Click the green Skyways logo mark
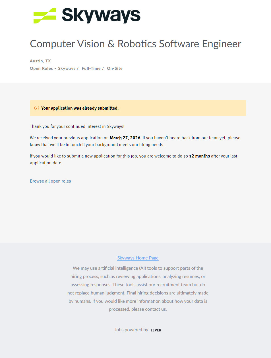The height and width of the screenshot is (358, 271). click(x=45, y=16)
